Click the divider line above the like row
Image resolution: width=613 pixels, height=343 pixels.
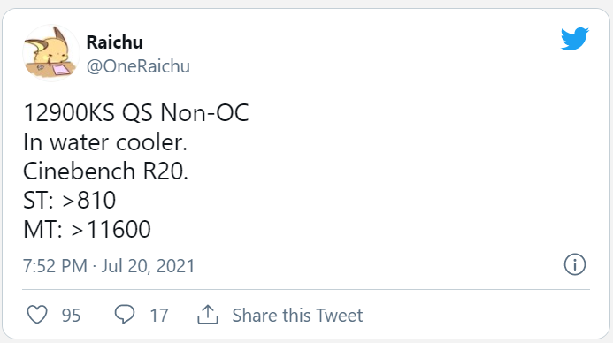(306, 289)
